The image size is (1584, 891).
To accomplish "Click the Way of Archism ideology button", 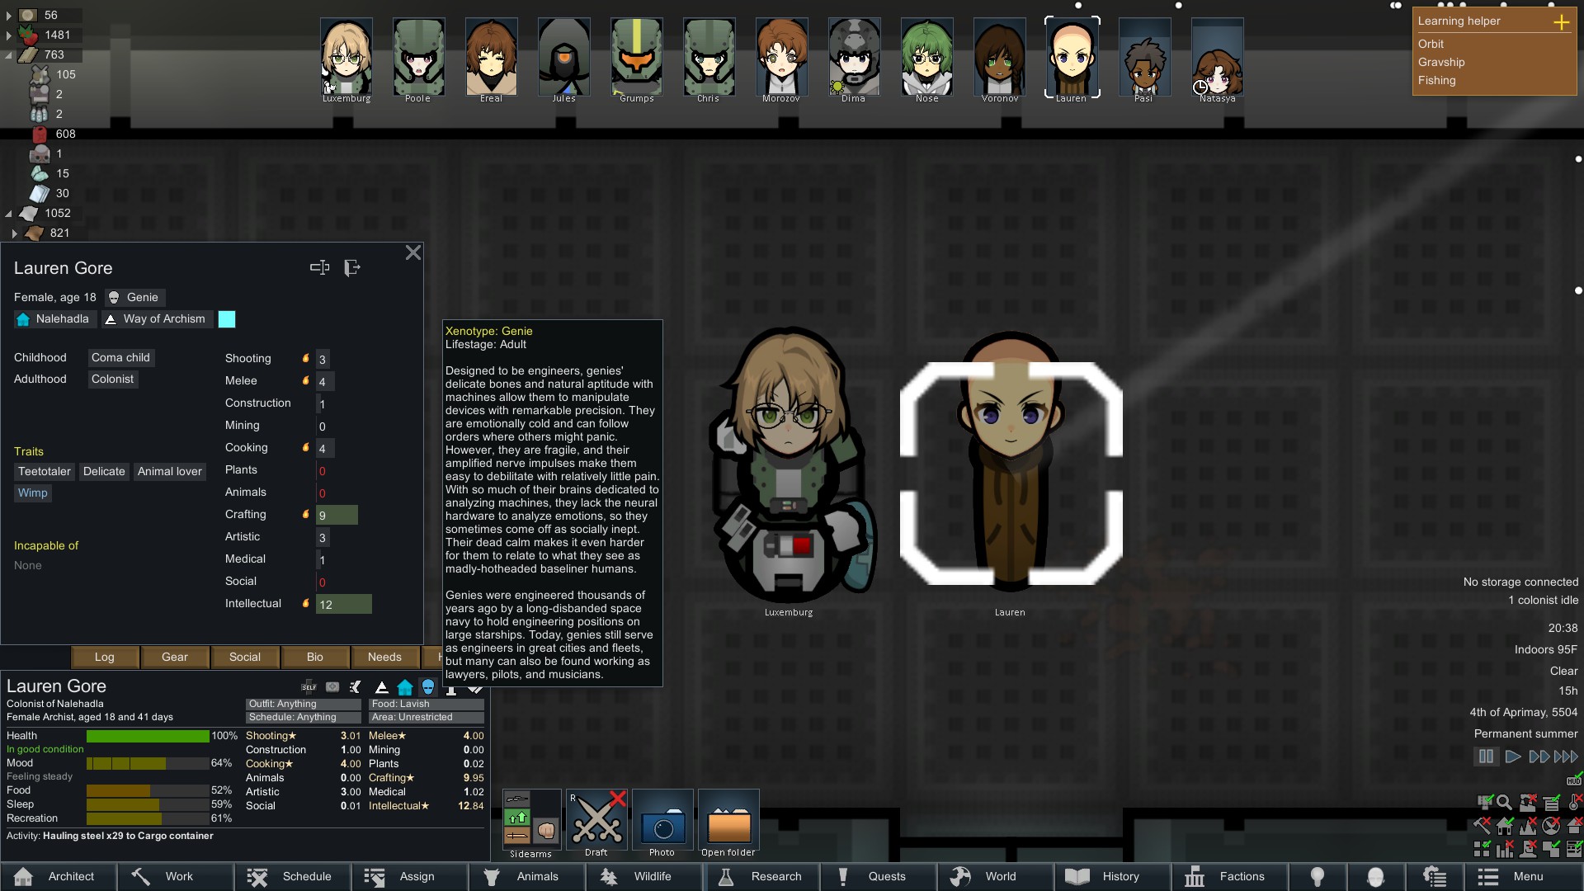I will [x=157, y=318].
